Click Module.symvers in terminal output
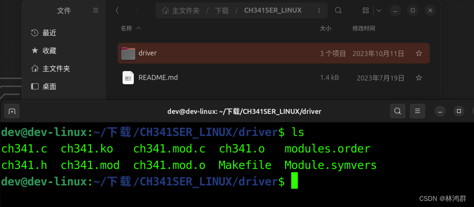This screenshot has width=474, height=207. coord(331,165)
